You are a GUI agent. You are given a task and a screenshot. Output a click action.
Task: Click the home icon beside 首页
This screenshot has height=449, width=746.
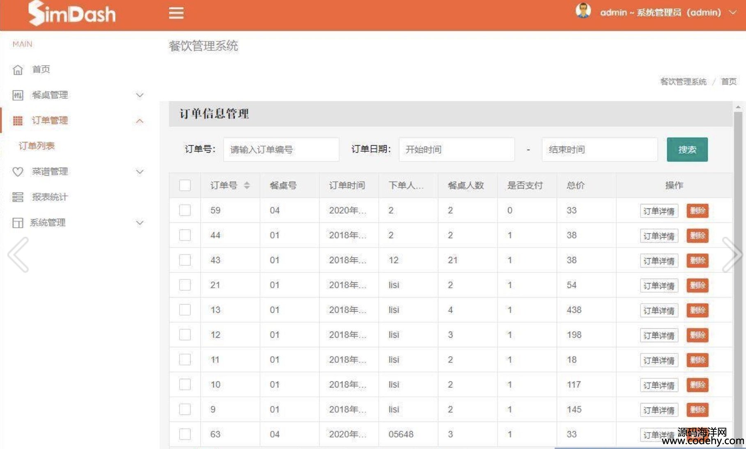tap(18, 70)
